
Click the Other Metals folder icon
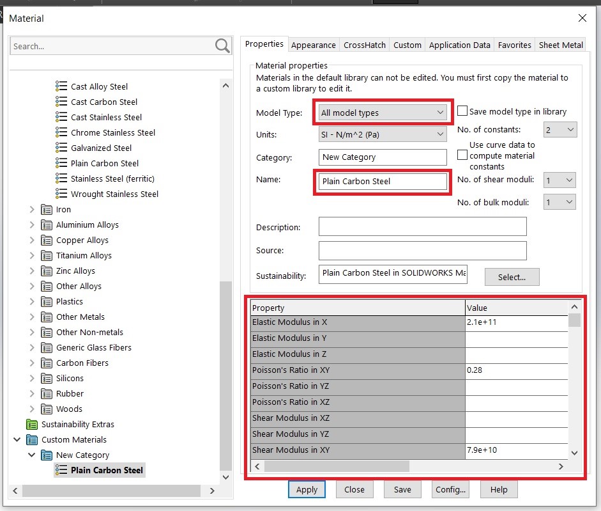pos(47,317)
